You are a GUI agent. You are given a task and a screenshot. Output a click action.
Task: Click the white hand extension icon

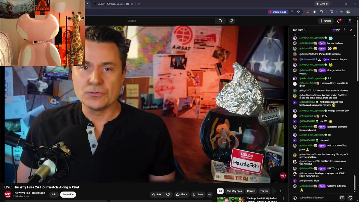314,12
